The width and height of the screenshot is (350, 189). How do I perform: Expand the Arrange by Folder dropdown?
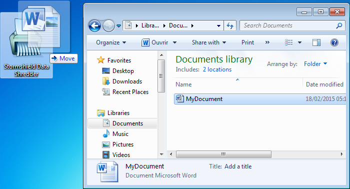pyautogui.click(x=315, y=64)
